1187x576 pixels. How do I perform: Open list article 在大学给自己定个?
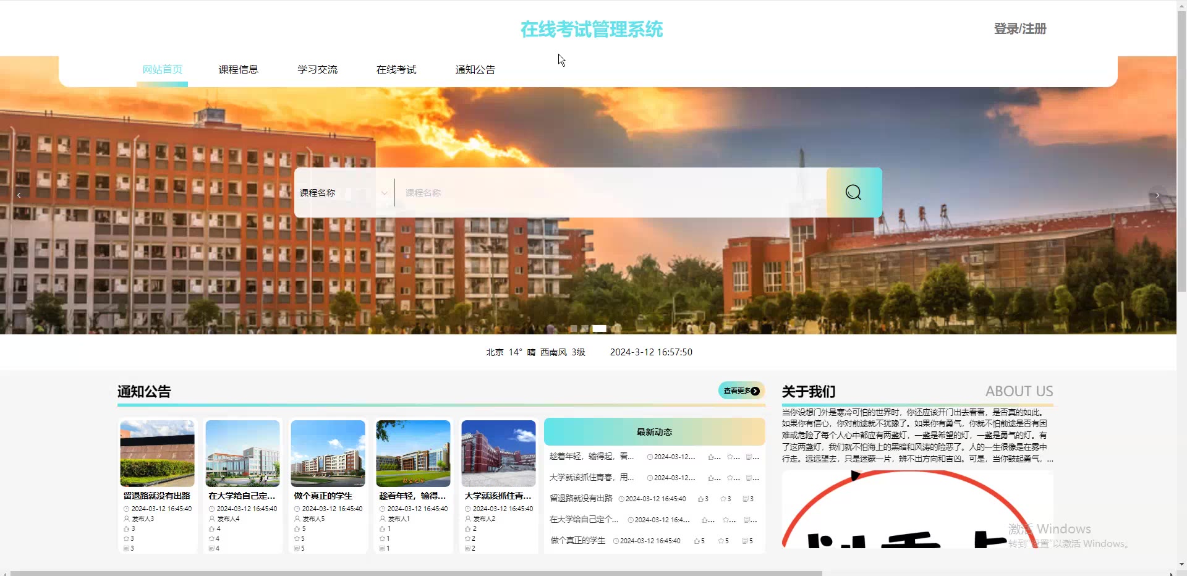pos(584,520)
